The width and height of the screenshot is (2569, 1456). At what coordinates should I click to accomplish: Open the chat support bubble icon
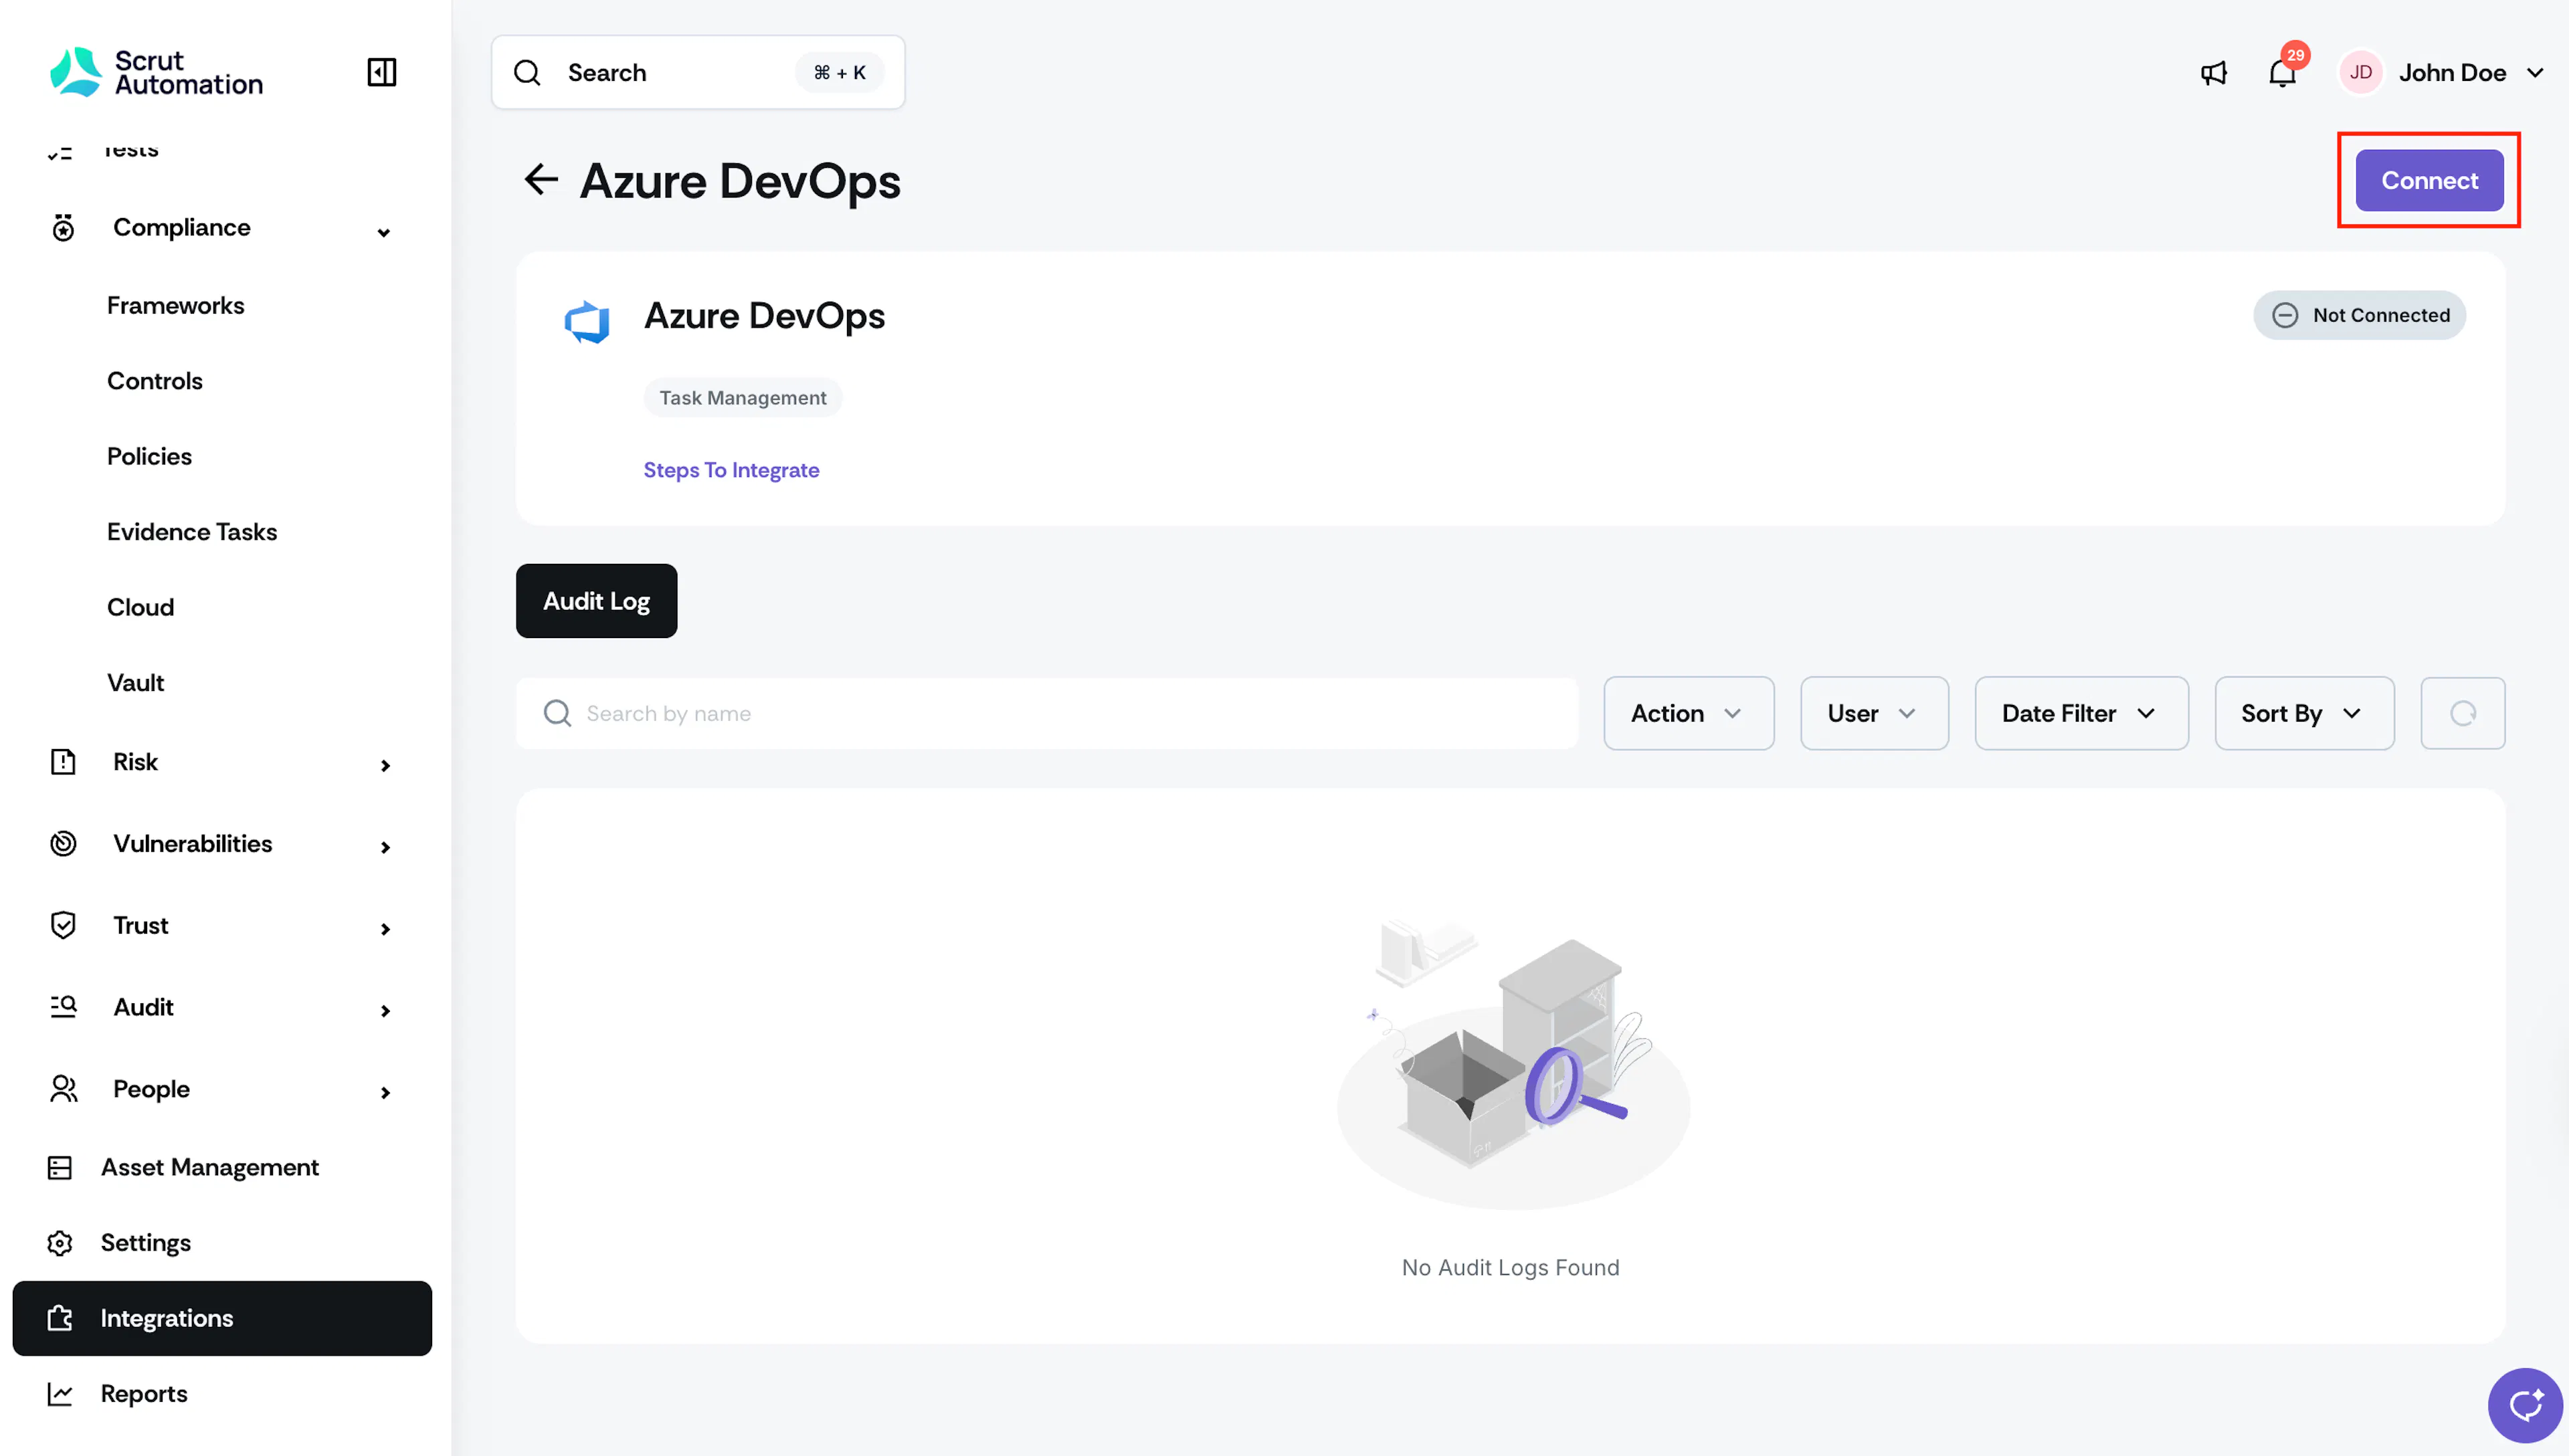click(x=2524, y=1405)
